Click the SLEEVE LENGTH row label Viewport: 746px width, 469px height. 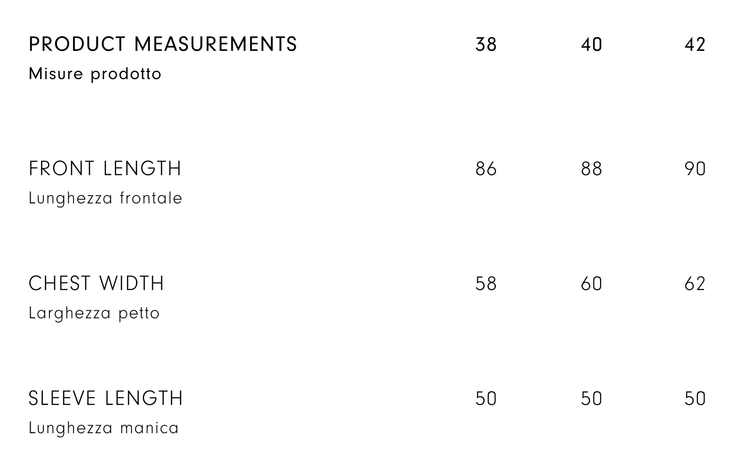click(105, 398)
